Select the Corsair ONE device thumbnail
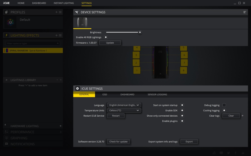Screen dimensions: 251x156 [x=82, y=23]
